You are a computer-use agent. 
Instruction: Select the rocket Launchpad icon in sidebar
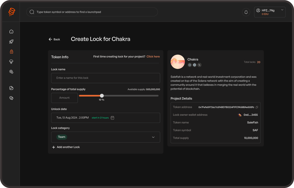[11, 41]
